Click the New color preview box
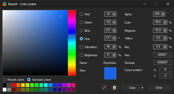The height and width of the screenshot is (94, 174). click(110, 73)
